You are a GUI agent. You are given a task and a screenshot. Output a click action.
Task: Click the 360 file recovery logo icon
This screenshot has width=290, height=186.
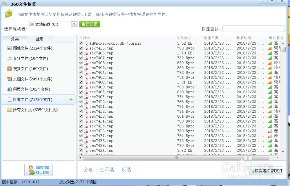(x=8, y=14)
